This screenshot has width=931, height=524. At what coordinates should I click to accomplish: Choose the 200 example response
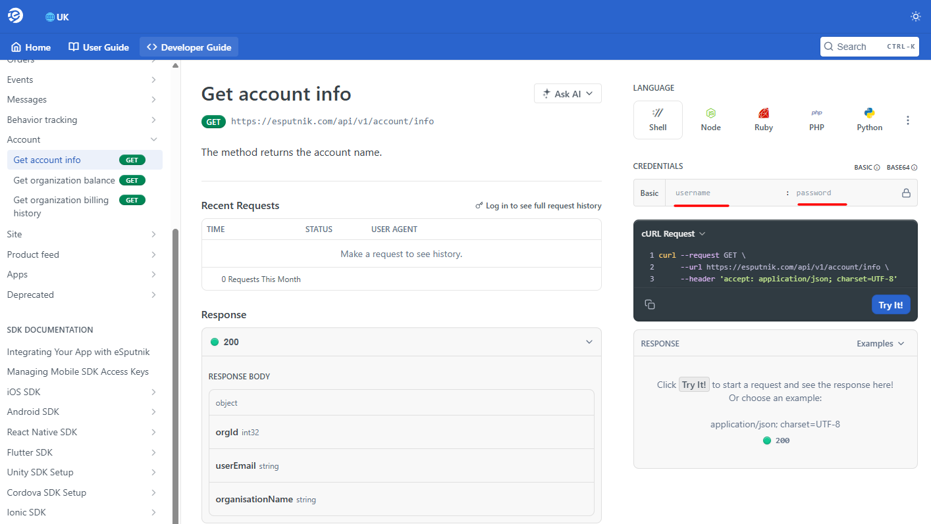pos(776,441)
